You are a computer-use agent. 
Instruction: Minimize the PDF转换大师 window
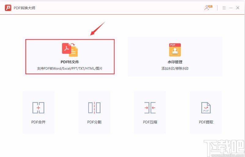click(x=231, y=8)
